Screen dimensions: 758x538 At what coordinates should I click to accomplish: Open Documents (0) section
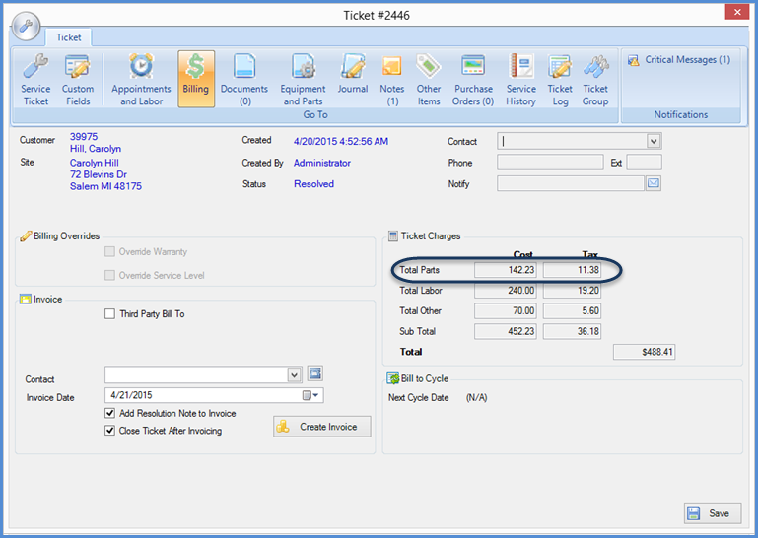point(244,80)
